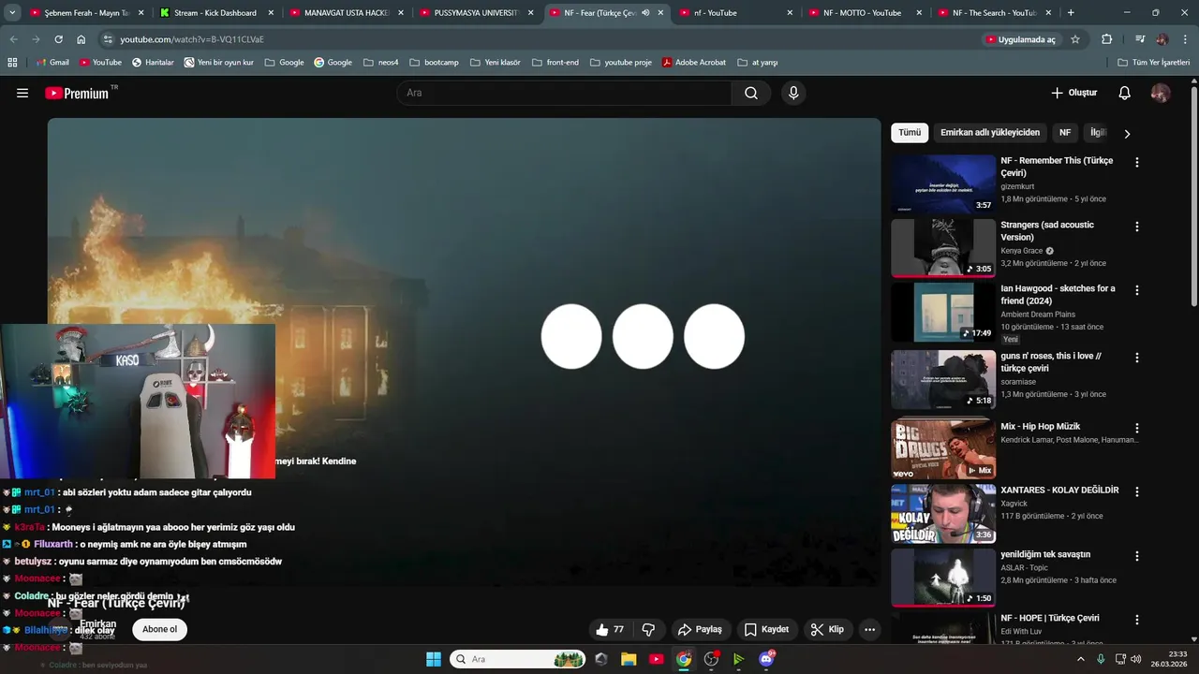Viewport: 1199px width, 674px height.
Task: Open options for yenildiğim tek savaştın video
Action: [1137, 556]
